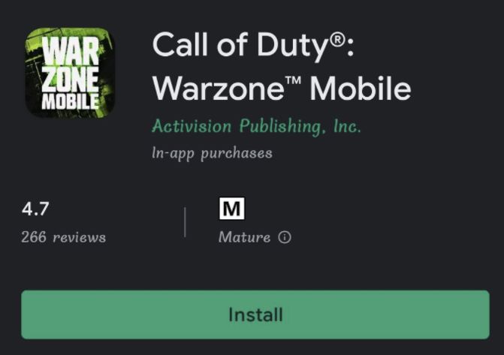Image resolution: width=504 pixels, height=355 pixels.
Task: Click the Mature rating label
Action: point(244,237)
